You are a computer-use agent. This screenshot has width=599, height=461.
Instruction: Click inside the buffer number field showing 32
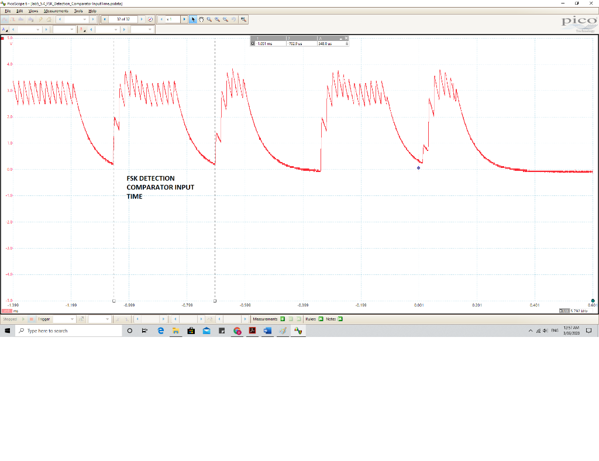coord(123,19)
